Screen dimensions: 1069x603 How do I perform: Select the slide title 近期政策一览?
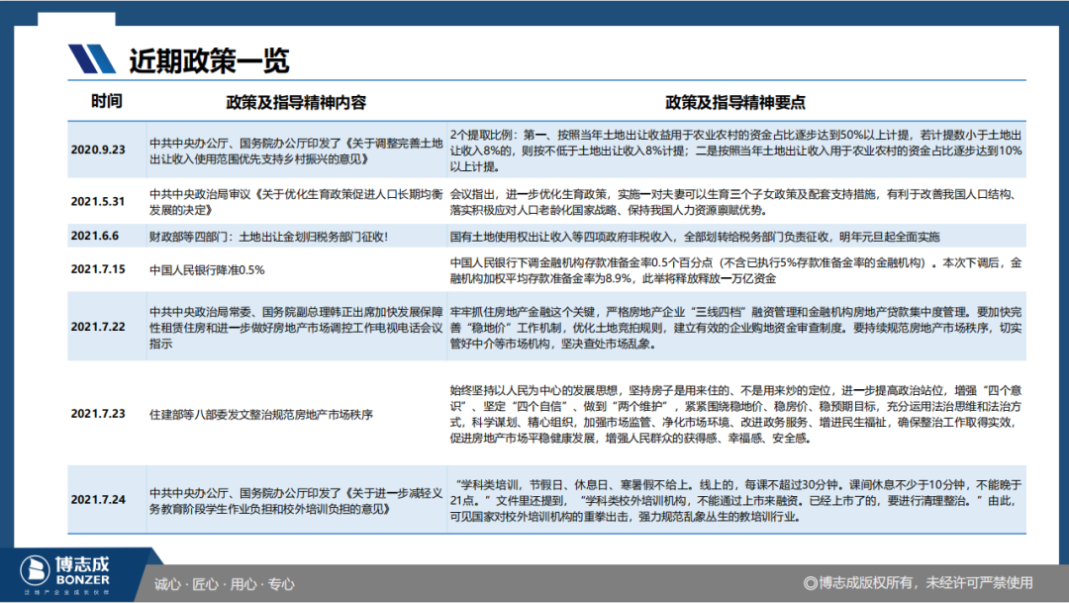pos(209,60)
